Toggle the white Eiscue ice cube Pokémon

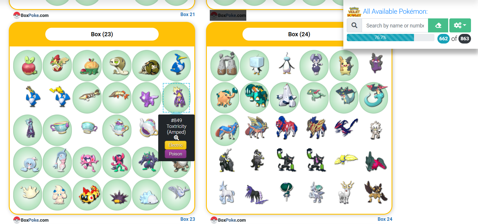(x=254, y=65)
